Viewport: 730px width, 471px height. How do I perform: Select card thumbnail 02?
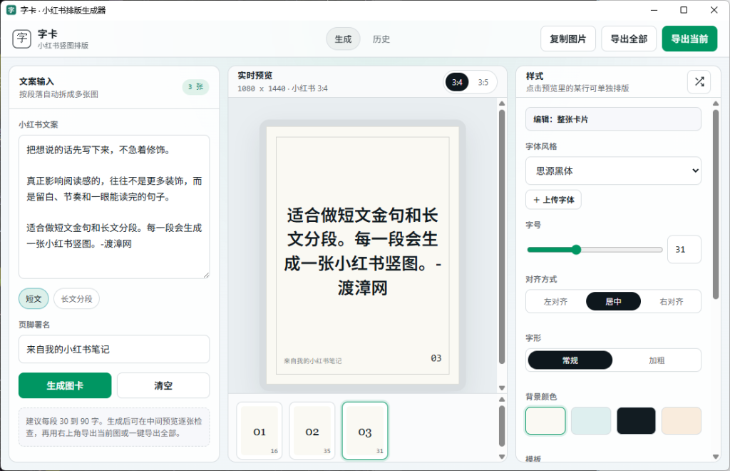click(x=312, y=431)
